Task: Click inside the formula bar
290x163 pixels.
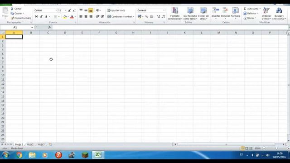Action: (x=170, y=27)
